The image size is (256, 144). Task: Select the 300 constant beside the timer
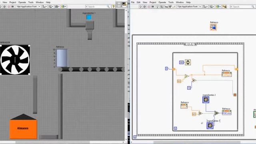point(181,62)
